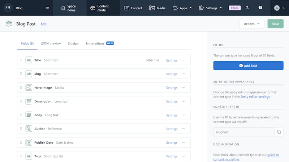Click the Description long text icon
289x162 pixels.
29,101
